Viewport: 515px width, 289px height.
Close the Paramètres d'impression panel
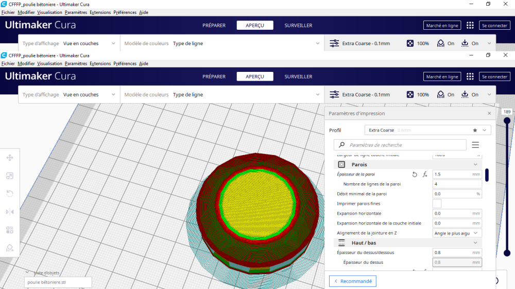(x=489, y=113)
